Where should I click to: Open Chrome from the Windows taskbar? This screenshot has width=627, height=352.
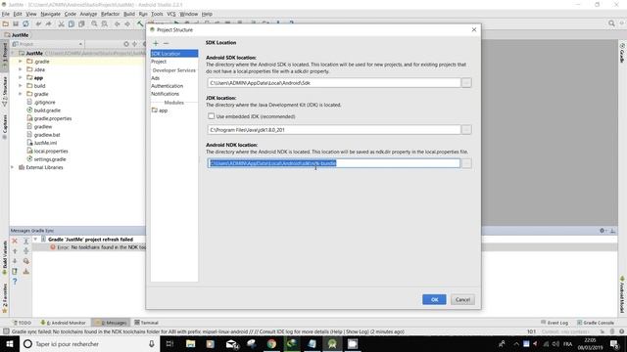click(x=271, y=343)
